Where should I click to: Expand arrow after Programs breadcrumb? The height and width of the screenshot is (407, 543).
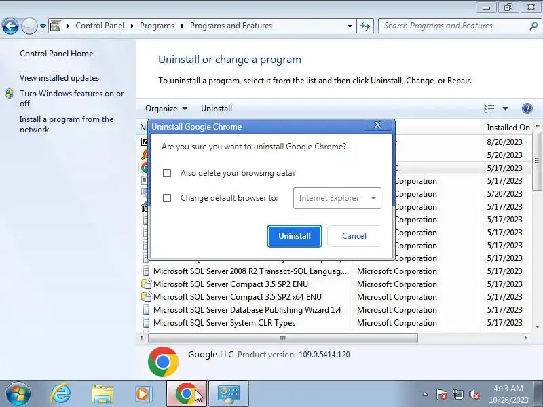click(x=182, y=26)
